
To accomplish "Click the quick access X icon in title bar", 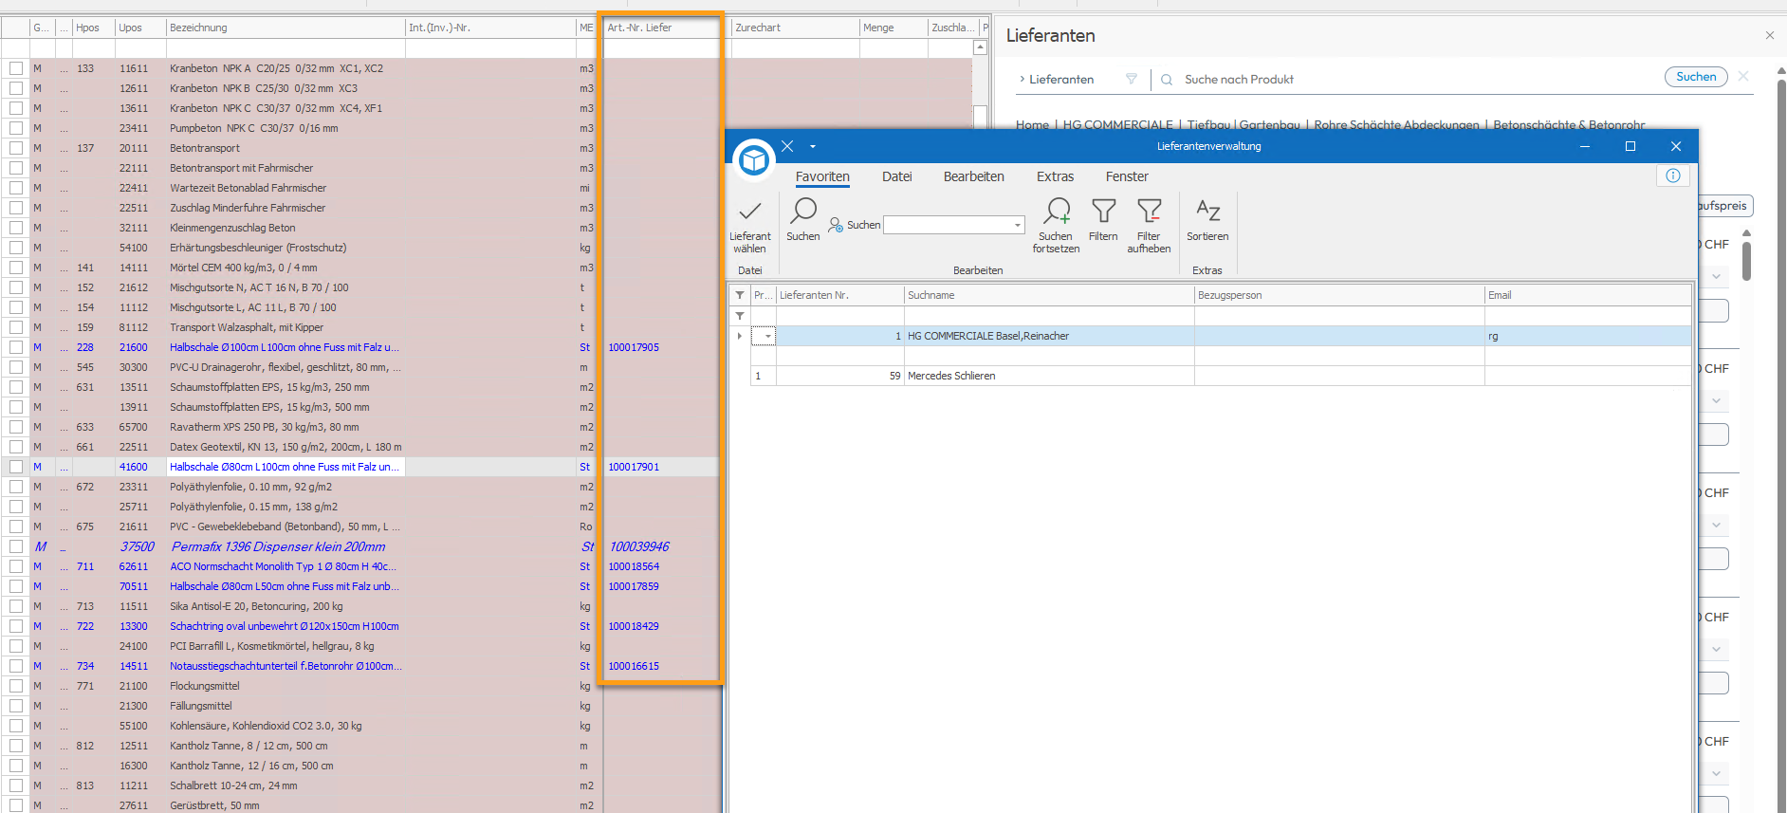I will click(x=787, y=146).
